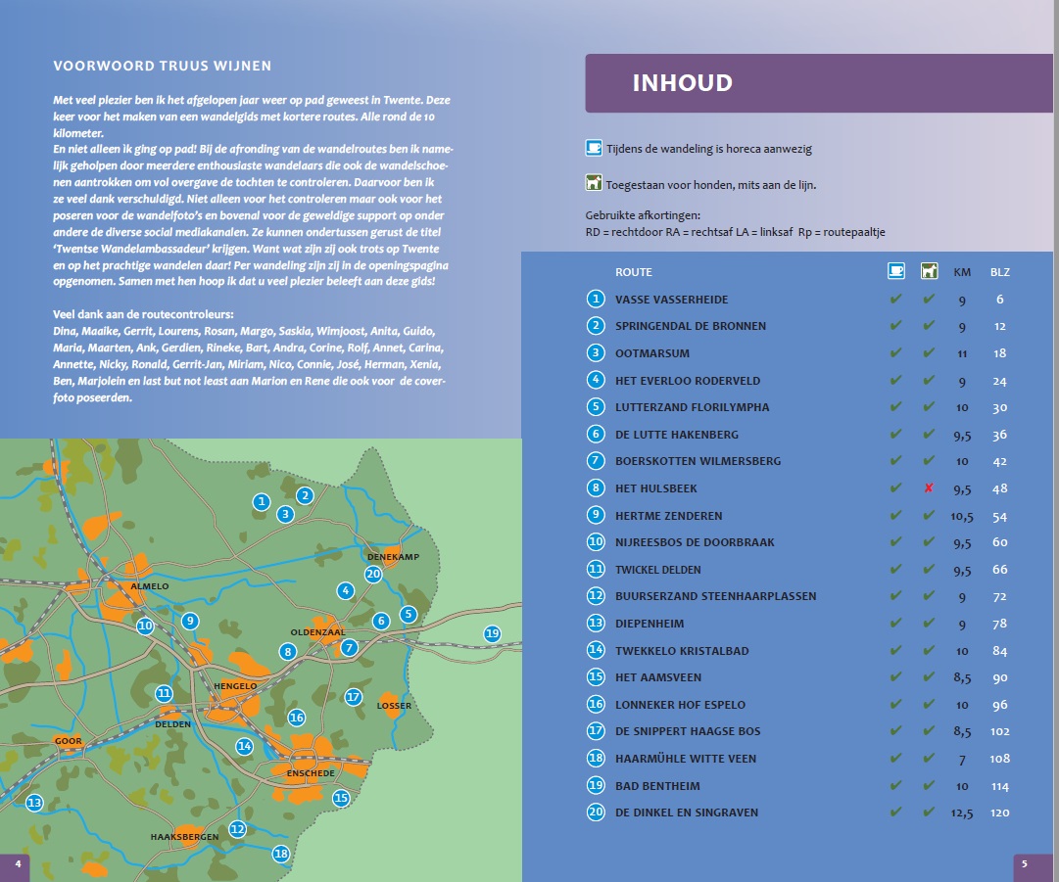Image resolution: width=1059 pixels, height=882 pixels.
Task: Click the horeca checkmark for Ootmarsum
Action: [x=895, y=352]
